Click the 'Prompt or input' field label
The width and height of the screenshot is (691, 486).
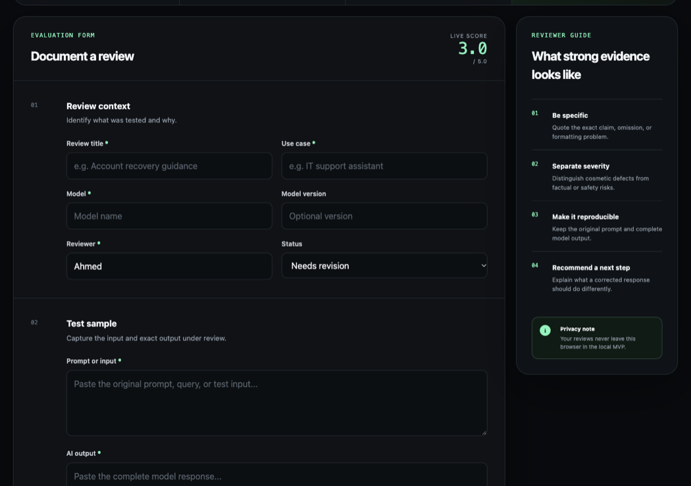tap(91, 361)
